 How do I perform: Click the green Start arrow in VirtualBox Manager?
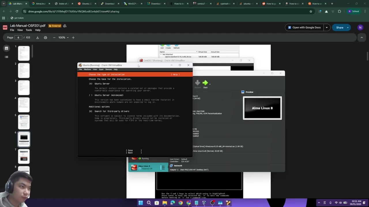(205, 83)
